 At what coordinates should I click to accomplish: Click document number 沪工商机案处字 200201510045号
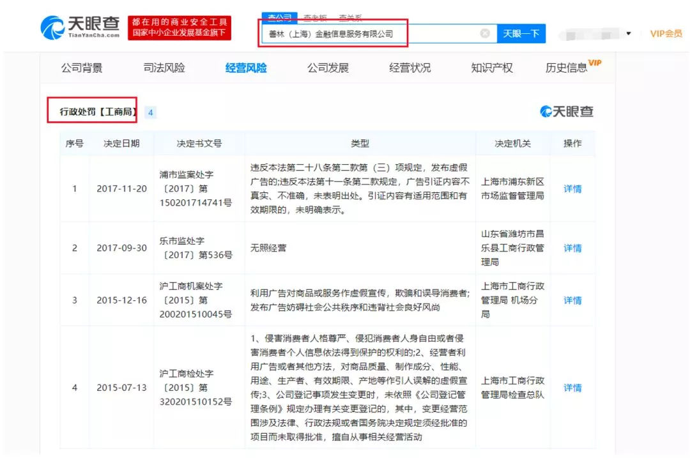coord(195,300)
